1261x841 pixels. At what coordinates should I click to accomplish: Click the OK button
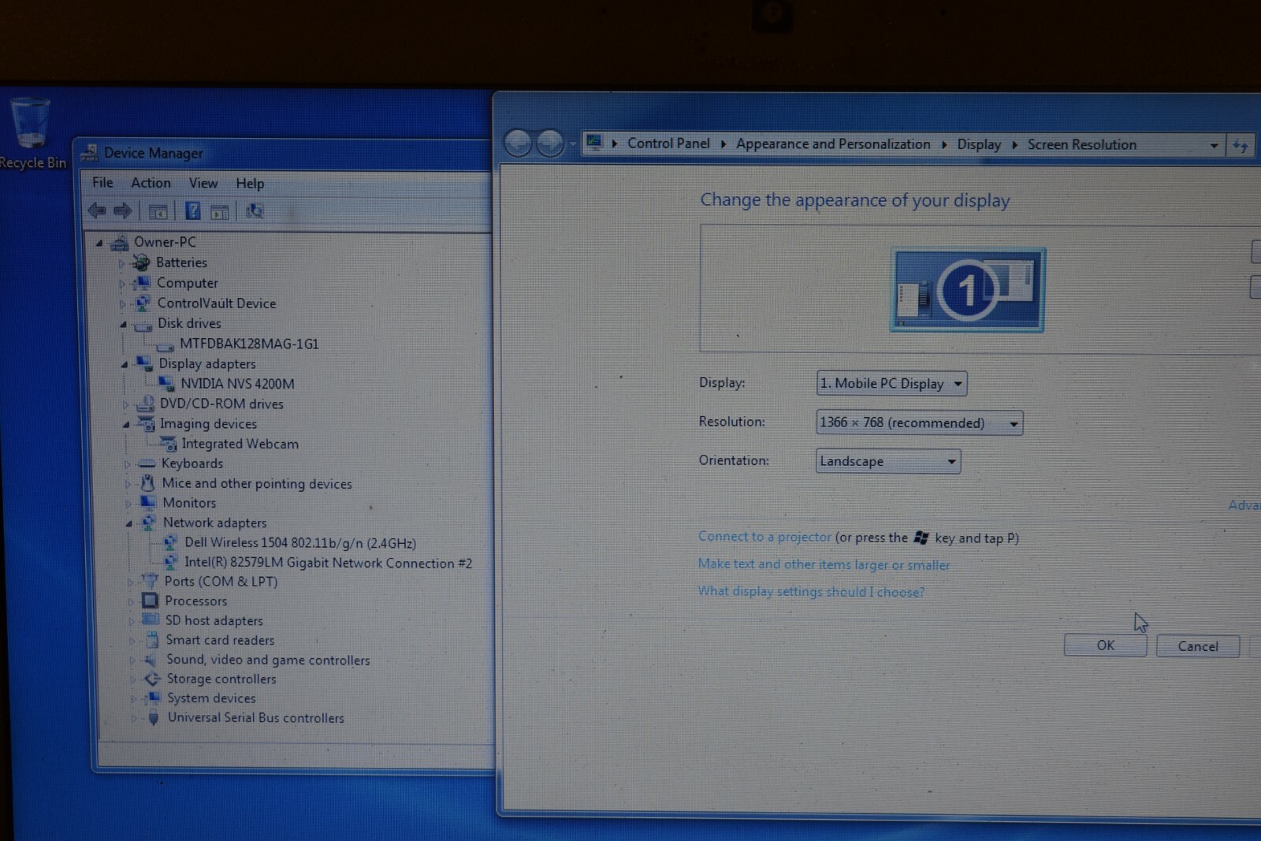(1105, 646)
